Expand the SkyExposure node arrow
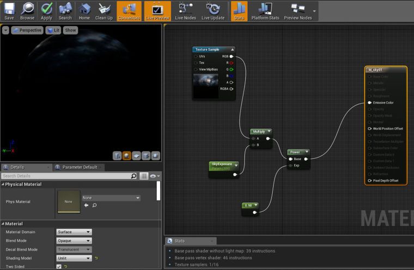The height and width of the screenshot is (270, 414). tap(236, 166)
